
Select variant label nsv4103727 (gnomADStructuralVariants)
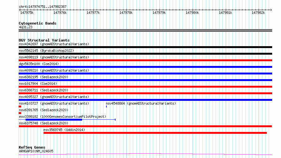(x=54, y=103)
